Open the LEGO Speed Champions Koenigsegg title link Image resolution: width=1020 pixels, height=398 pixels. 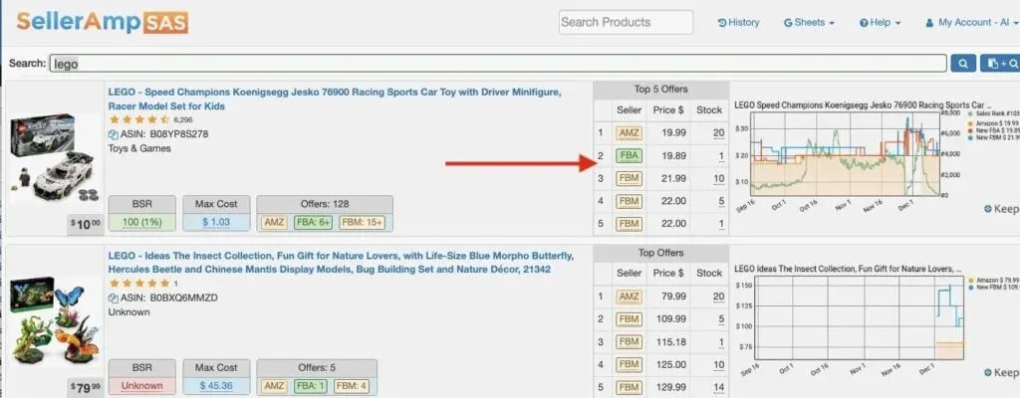point(335,99)
